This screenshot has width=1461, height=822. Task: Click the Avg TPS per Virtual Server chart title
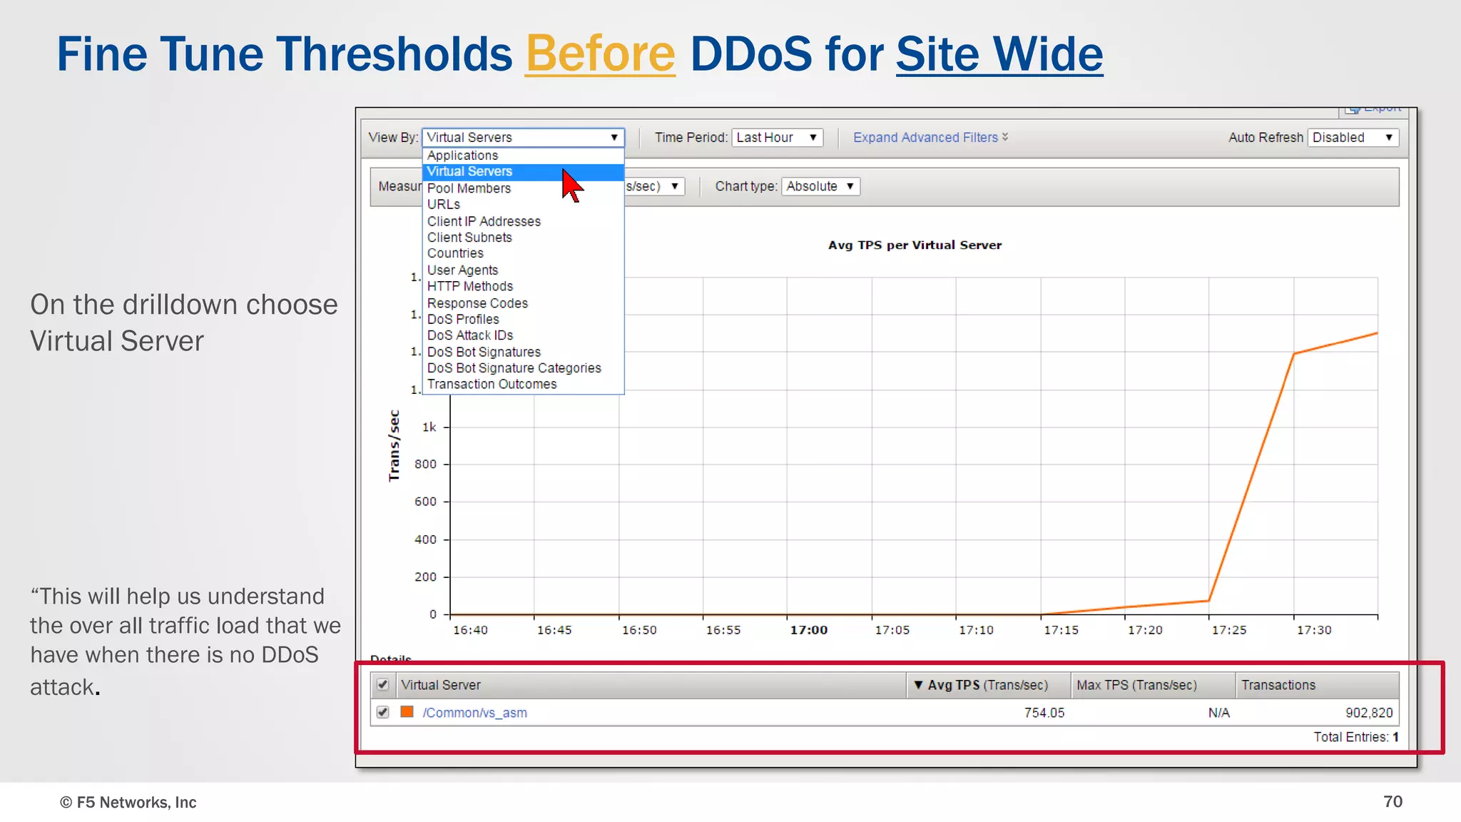click(x=915, y=245)
